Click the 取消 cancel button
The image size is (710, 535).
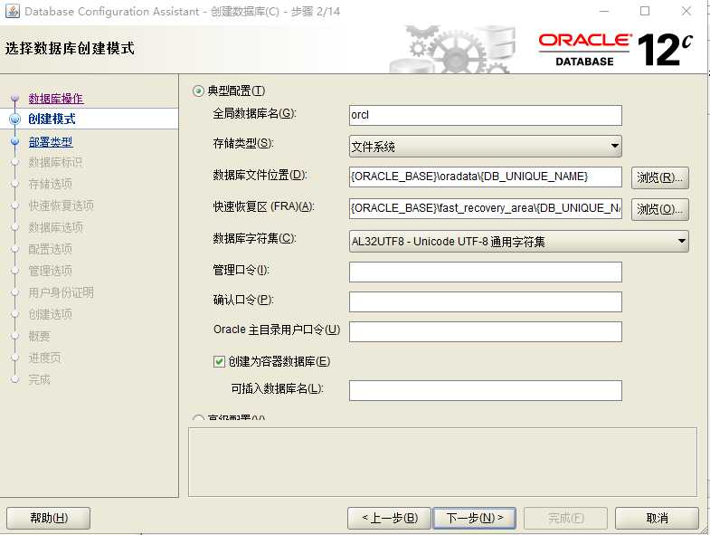pyautogui.click(x=657, y=518)
